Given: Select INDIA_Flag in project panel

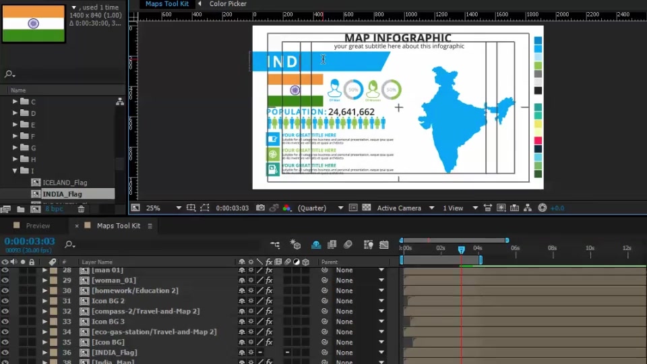Looking at the screenshot, I should point(62,194).
